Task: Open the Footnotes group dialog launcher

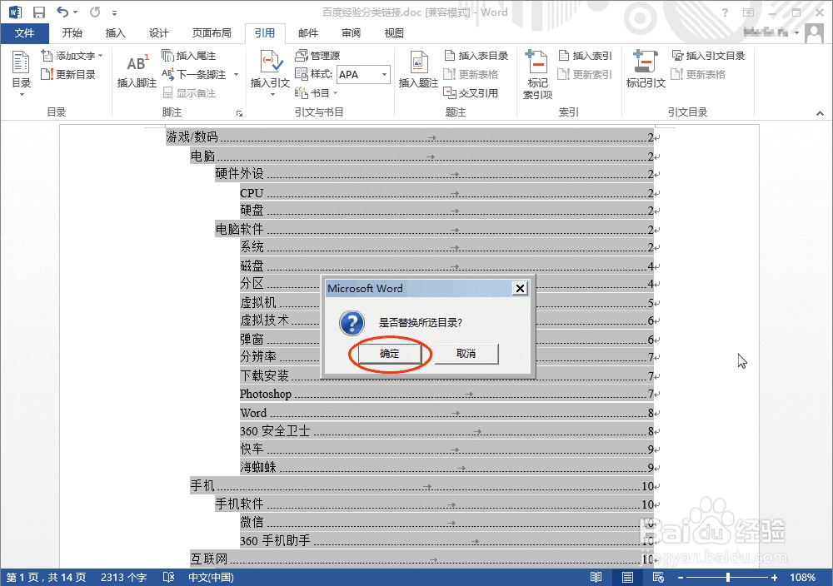Action: [x=239, y=113]
